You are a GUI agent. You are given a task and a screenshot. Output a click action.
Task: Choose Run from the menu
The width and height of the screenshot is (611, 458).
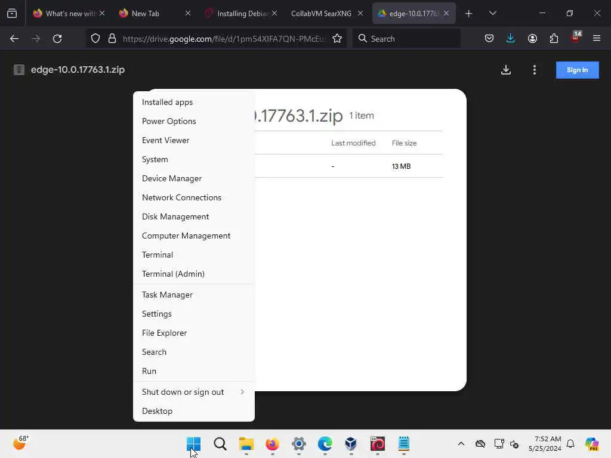(x=194, y=371)
